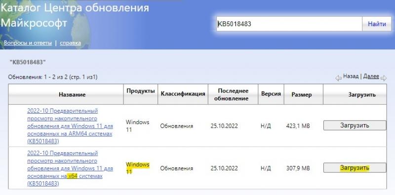Click Обновления classification in ARM64 row
The width and height of the screenshot is (395, 195).
(177, 126)
